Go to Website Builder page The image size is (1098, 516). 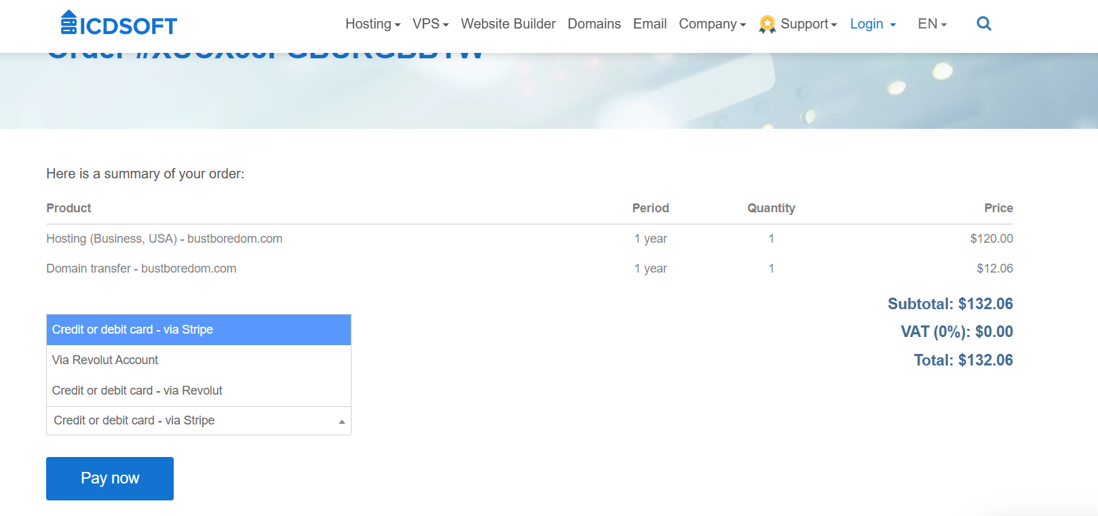pos(508,24)
